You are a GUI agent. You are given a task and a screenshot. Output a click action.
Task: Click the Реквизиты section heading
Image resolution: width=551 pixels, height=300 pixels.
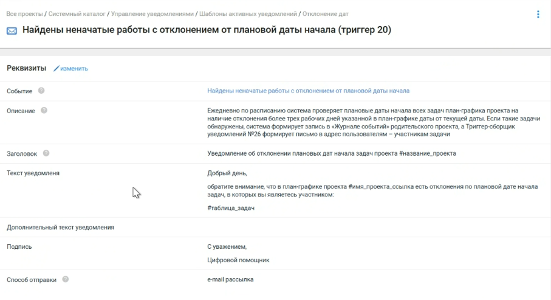click(26, 68)
